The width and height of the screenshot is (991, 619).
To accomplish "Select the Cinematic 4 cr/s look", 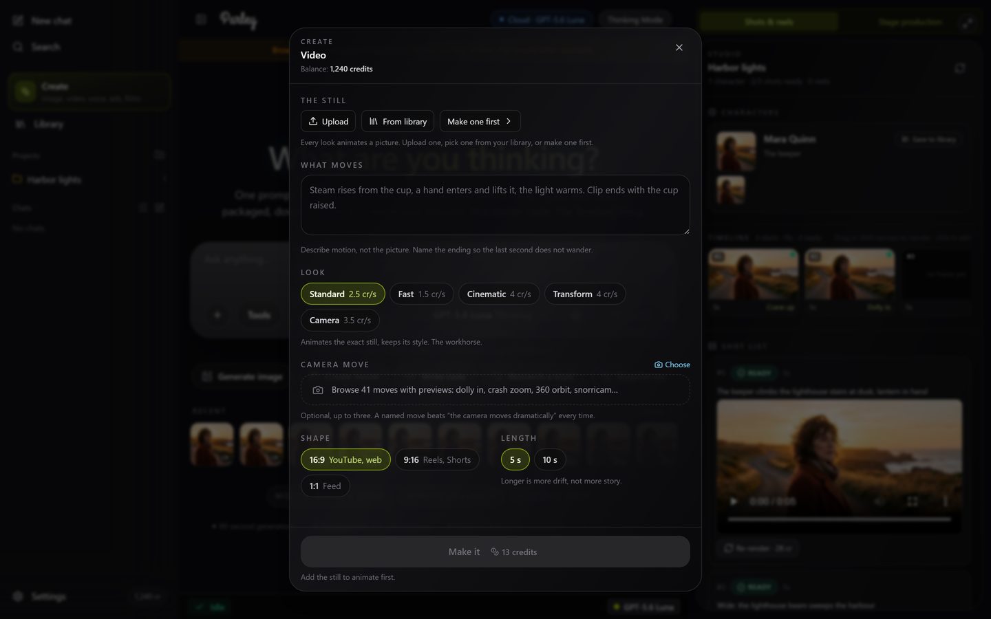I will 499,294.
